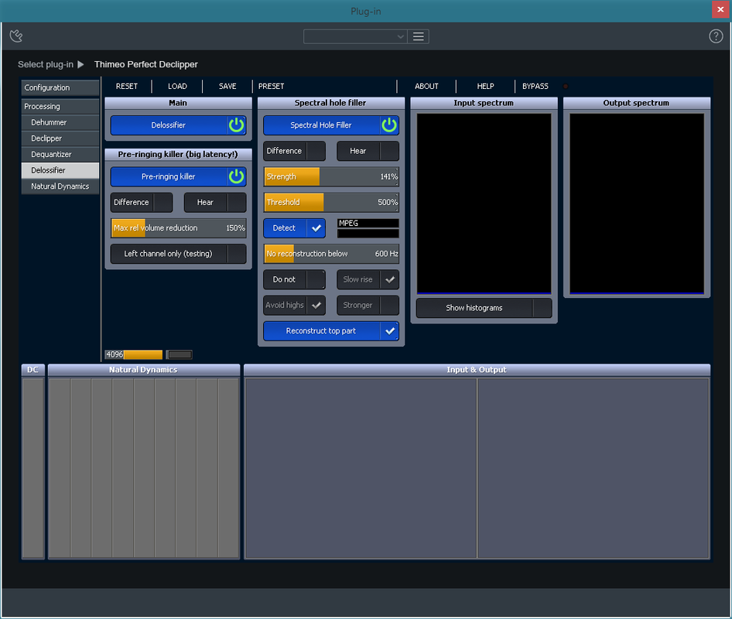This screenshot has height=619, width=732.
Task: Click the play triangle next to Select plug-in
Action: pos(80,64)
